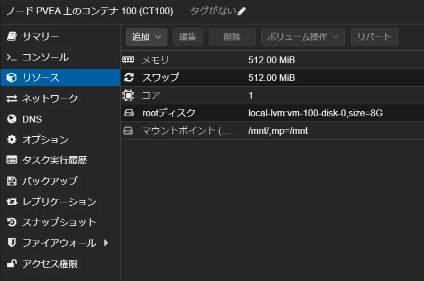Select the rootディスク row label
The image size is (424, 281).
click(x=168, y=113)
